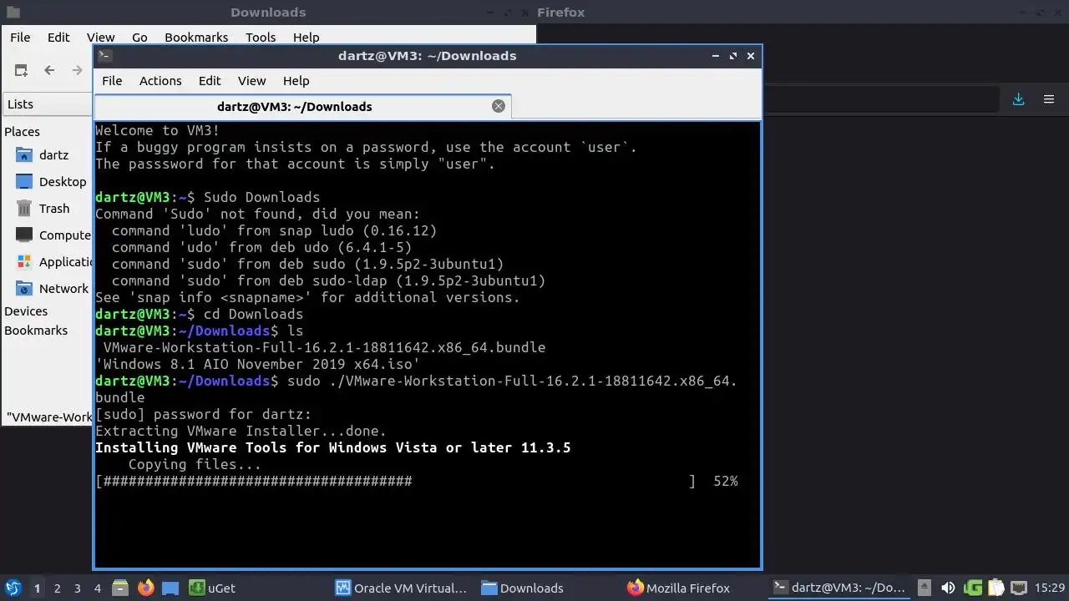The image size is (1069, 601).
Task: Click the 'Welcome to VM3!' line
Action: [x=157, y=131]
